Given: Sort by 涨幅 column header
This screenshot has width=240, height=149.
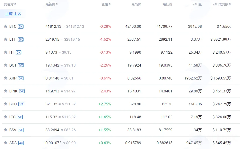Looking at the screenshot, I should click(106, 4).
